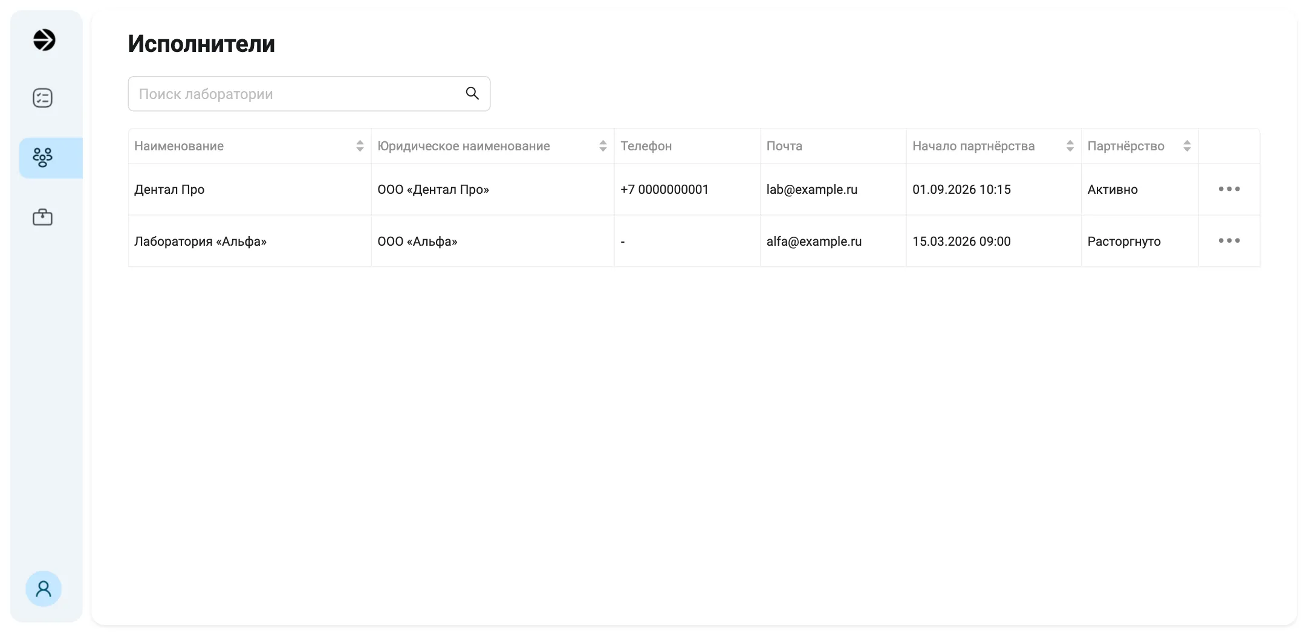The image size is (1306, 634).
Task: Click the alfa@example.ru email
Action: coord(814,242)
